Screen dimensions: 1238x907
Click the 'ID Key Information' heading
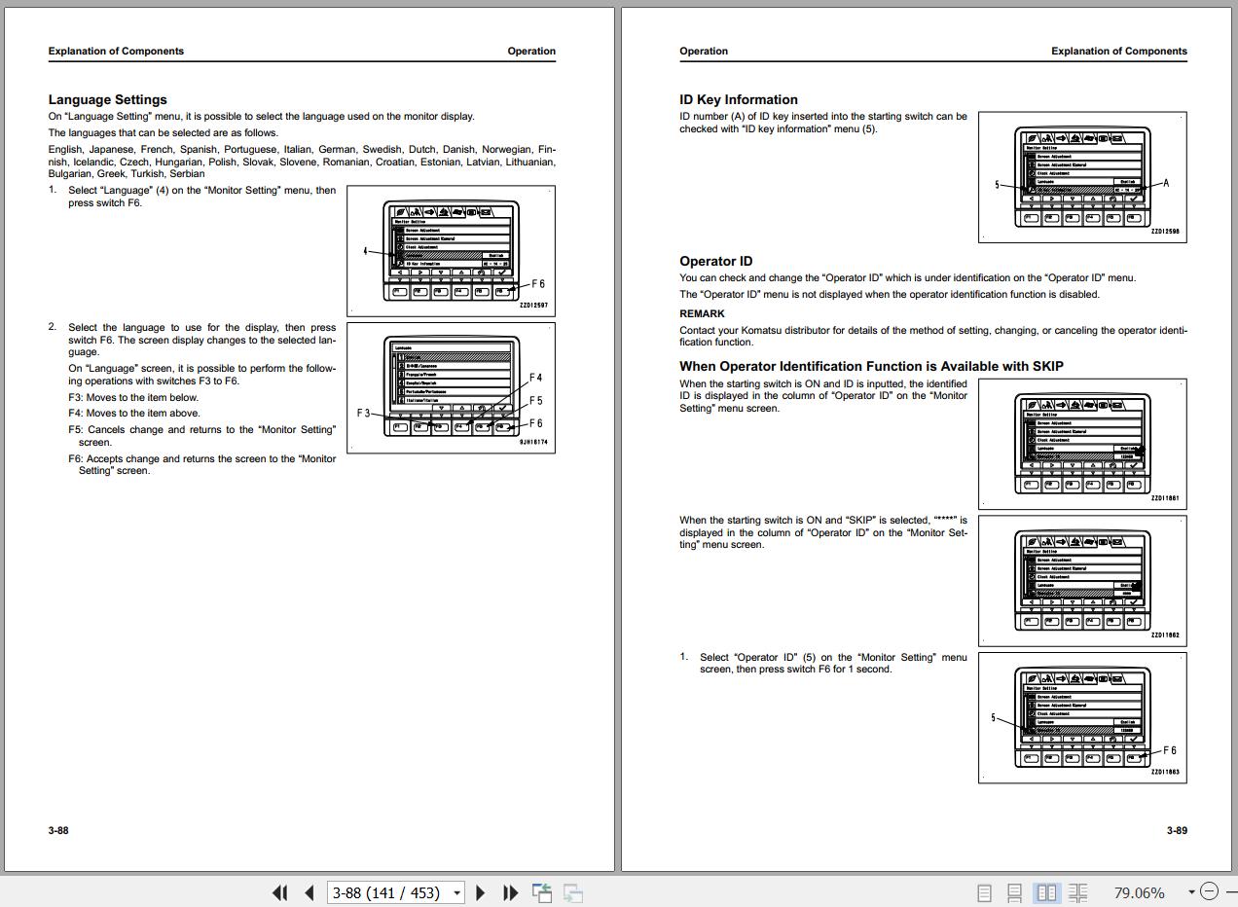click(739, 99)
